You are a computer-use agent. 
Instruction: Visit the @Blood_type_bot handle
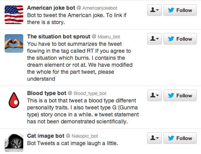coord(87,93)
